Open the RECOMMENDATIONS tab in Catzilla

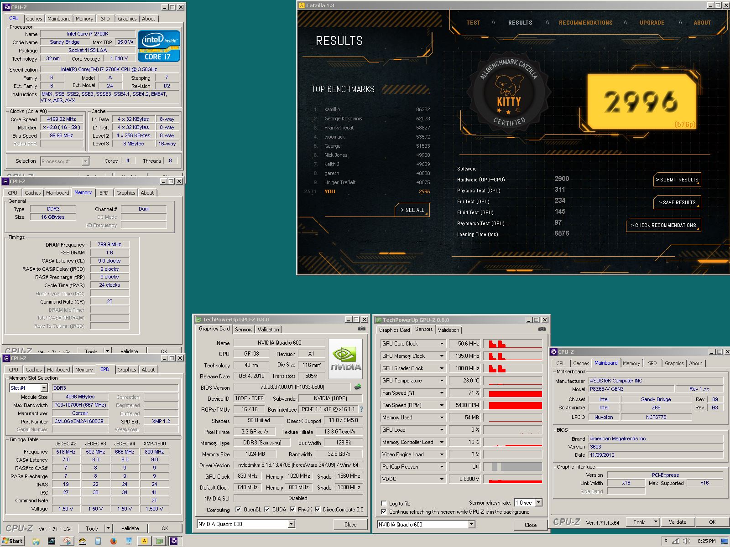[x=586, y=22]
